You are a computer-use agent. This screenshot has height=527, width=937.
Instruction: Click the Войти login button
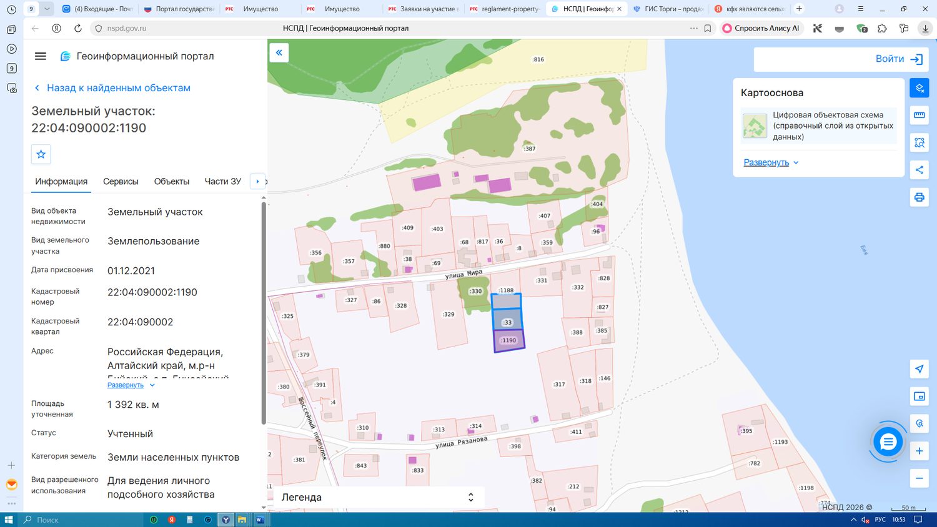tap(899, 59)
